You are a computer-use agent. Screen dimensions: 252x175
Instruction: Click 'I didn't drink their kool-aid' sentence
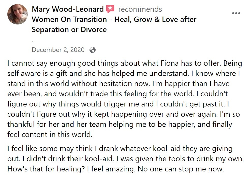coord(68,159)
